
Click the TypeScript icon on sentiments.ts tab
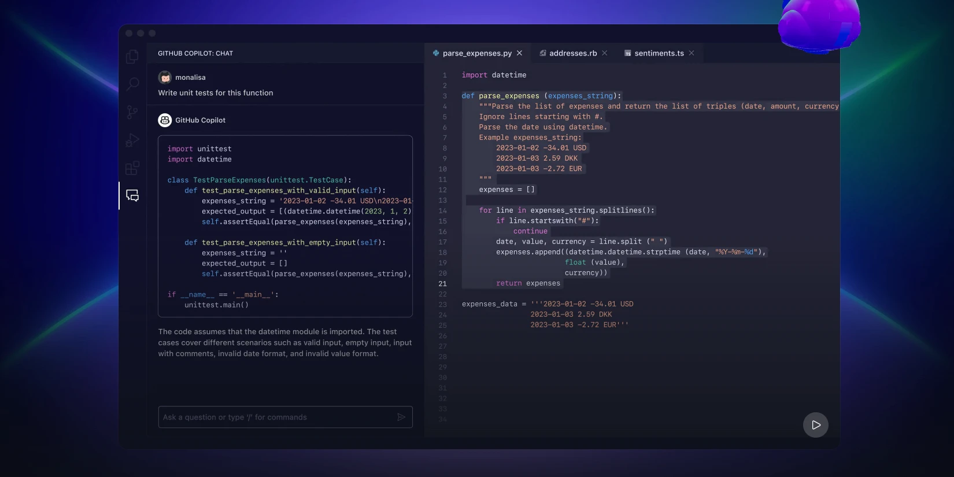click(627, 53)
